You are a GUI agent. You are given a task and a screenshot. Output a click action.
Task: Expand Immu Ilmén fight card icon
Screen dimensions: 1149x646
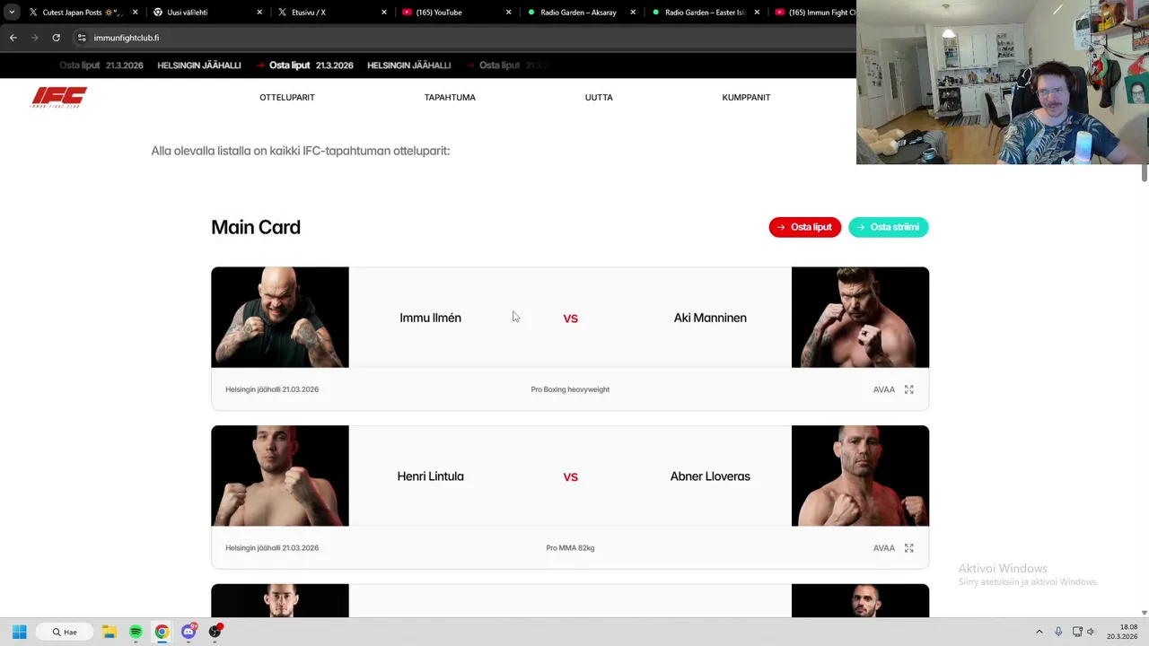[908, 389]
